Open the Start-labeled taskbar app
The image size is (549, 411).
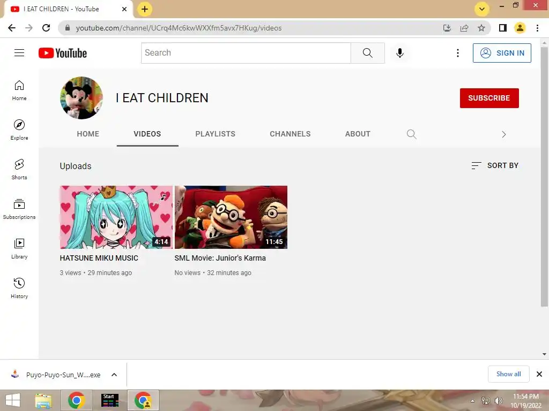click(109, 400)
